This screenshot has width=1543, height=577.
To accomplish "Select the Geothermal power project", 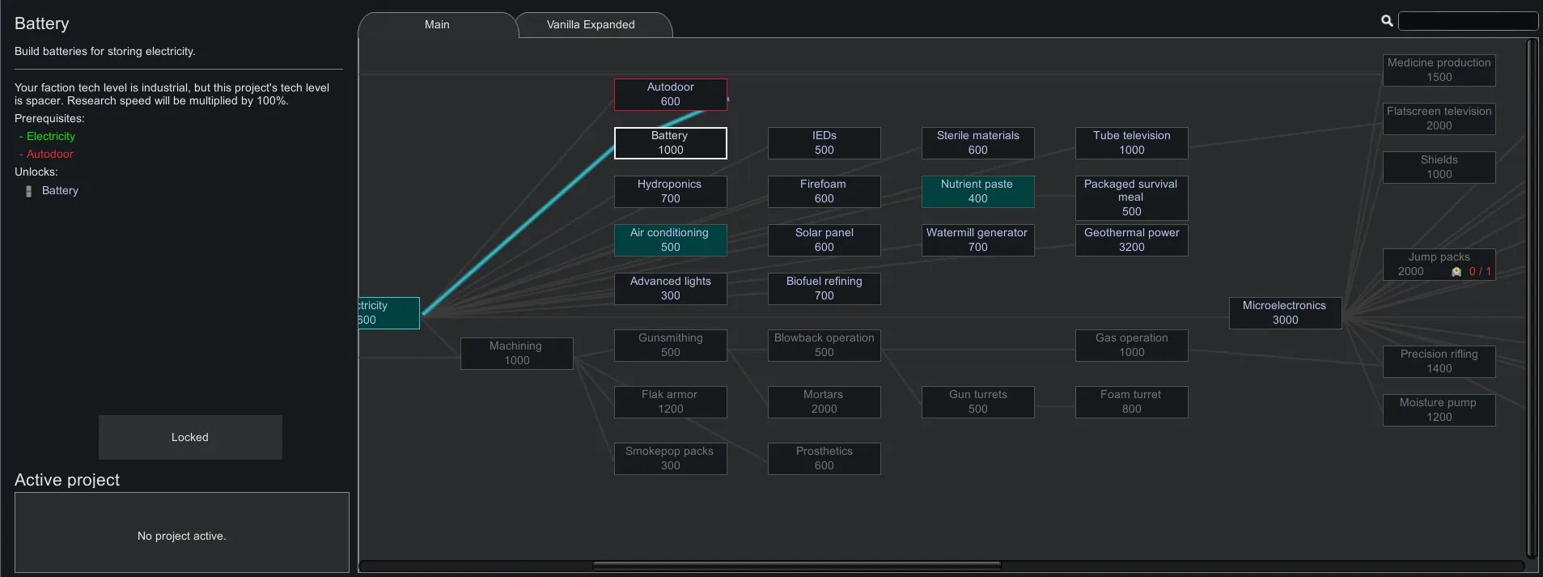I will pyautogui.click(x=1131, y=240).
